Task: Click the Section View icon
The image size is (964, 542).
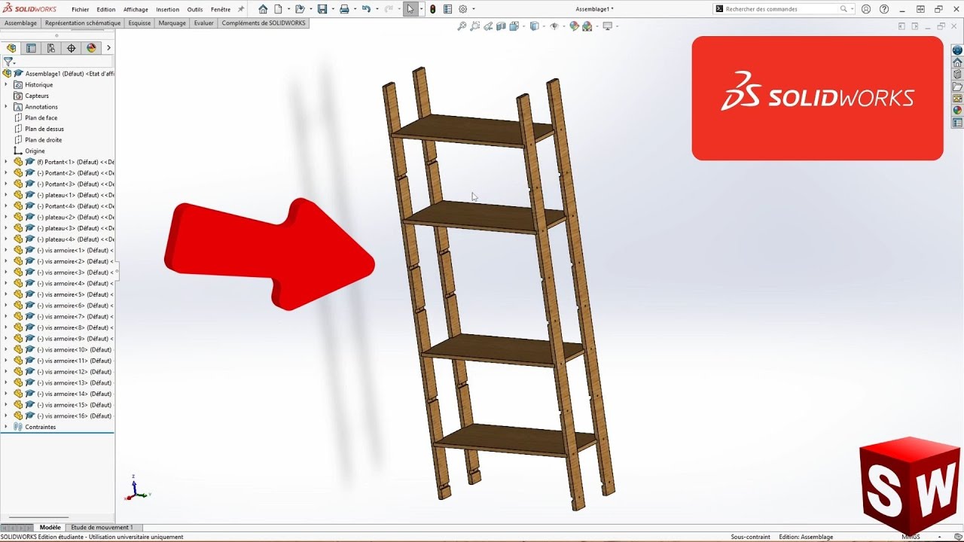Action: click(x=501, y=26)
